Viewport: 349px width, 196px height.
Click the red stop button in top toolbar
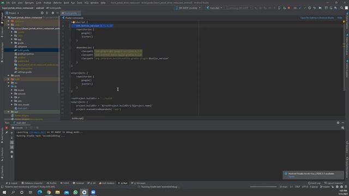(x=289, y=8)
